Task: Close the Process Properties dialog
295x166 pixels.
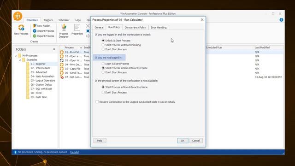Action: 202,19
